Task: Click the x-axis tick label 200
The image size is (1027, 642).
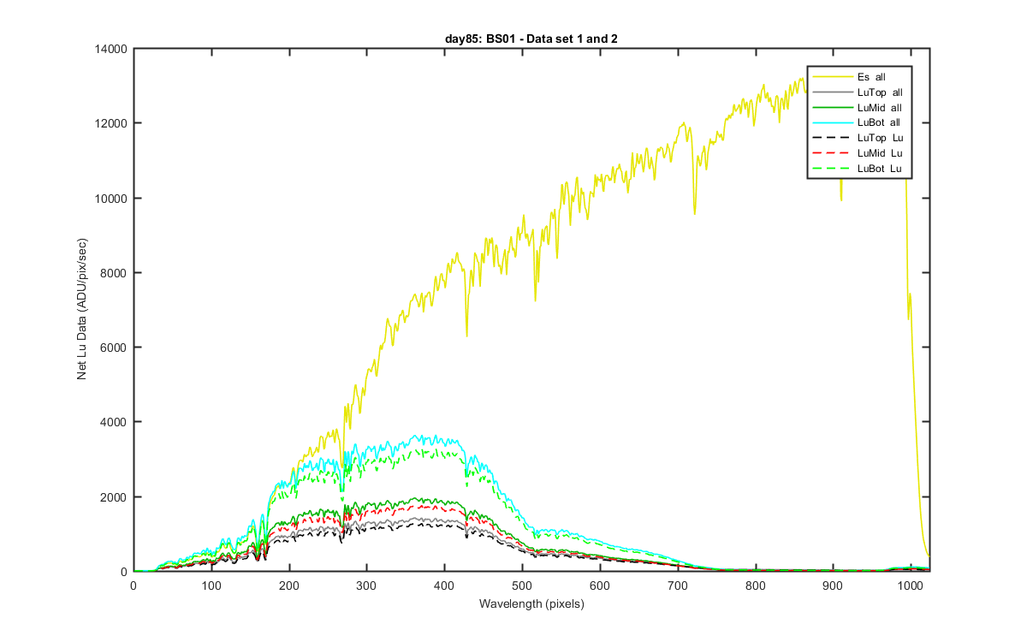Action: (x=288, y=586)
